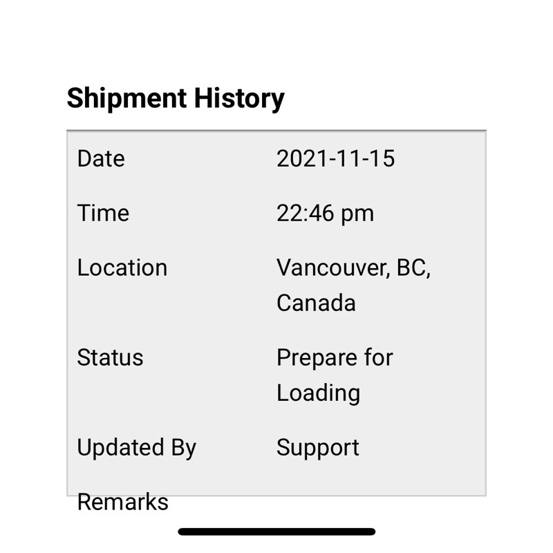The width and height of the screenshot is (553, 553).
Task: Click the Updated By row label
Action: (x=136, y=447)
